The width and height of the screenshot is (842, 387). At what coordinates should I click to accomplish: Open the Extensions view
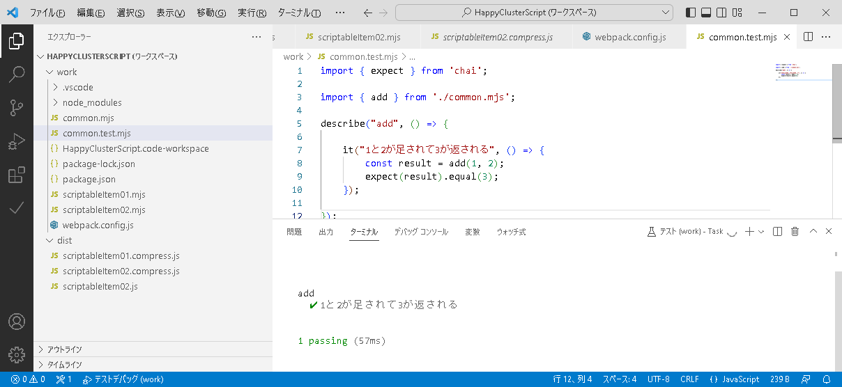17,175
